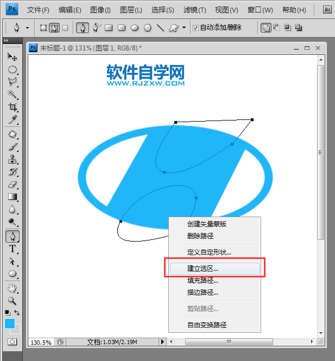The width and height of the screenshot is (335, 361).
Task: Select the Path Selection tool
Action: [x=12, y=261]
